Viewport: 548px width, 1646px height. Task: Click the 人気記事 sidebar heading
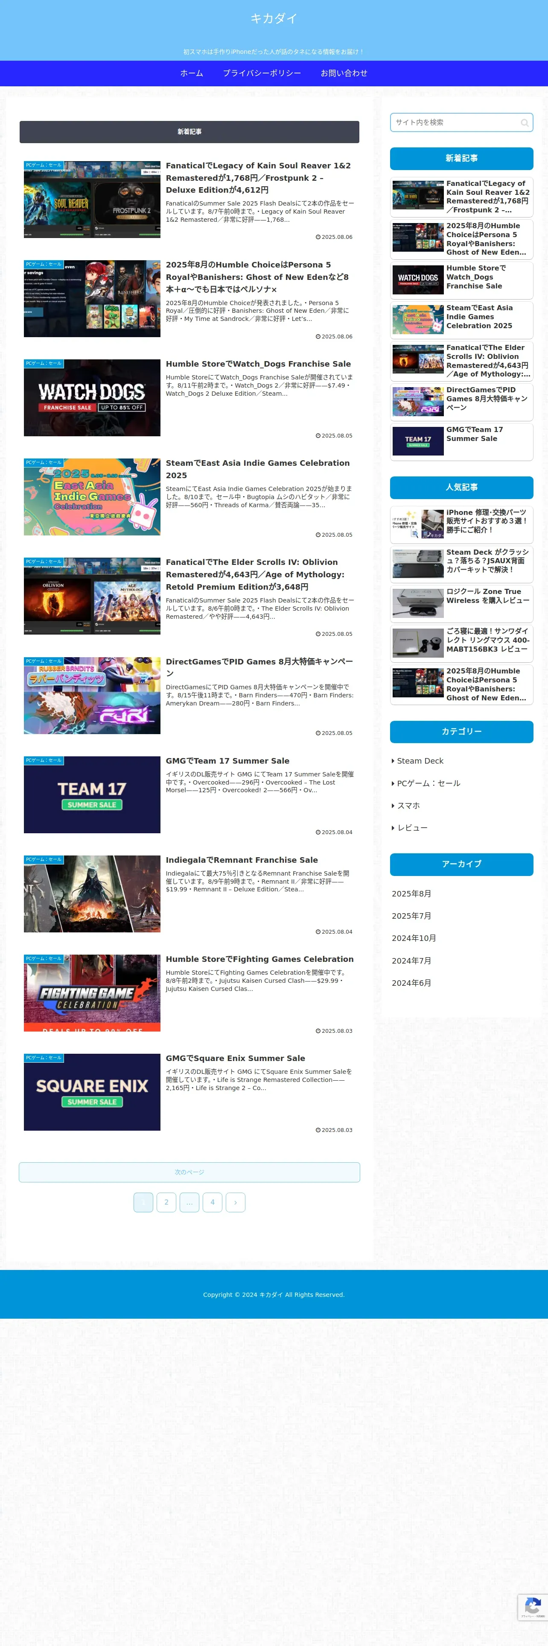pyautogui.click(x=462, y=488)
